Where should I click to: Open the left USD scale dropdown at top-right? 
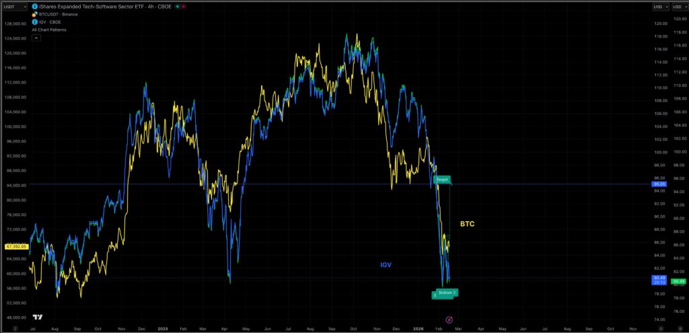click(x=661, y=7)
